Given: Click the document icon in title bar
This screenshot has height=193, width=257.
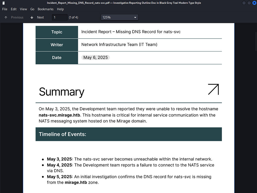Looking at the screenshot, I should pos(4,3).
